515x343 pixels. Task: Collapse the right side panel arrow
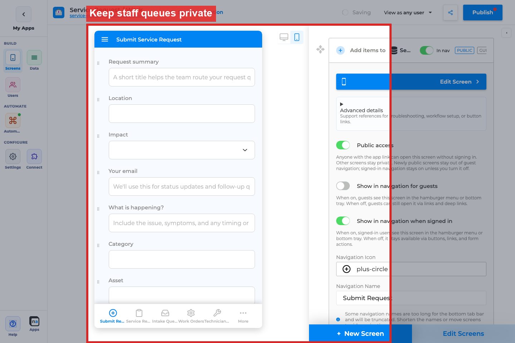(506, 33)
